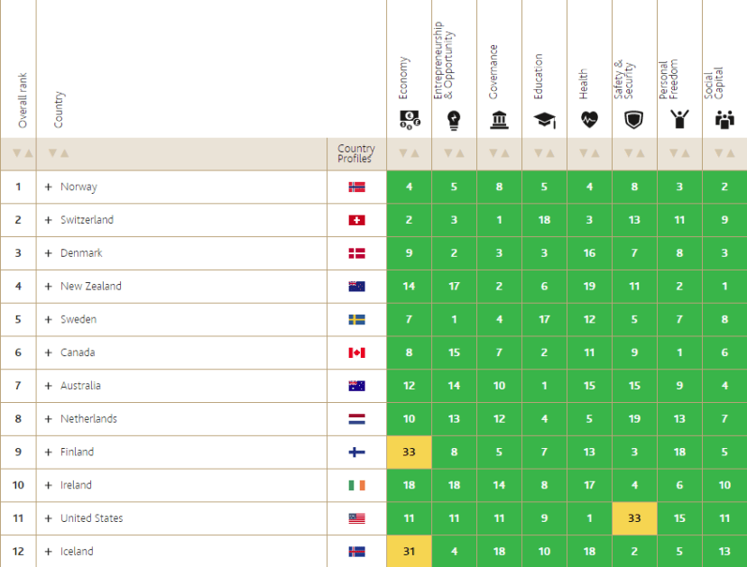
Task: Open Canada's country profile flag
Action: 356,352
